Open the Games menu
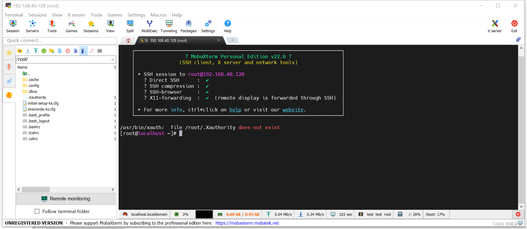The image size is (527, 229). point(115,15)
